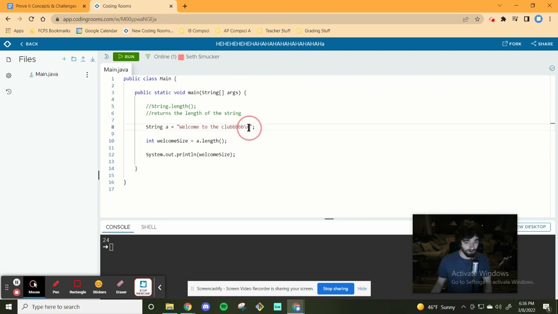
Task: Open the Screencastify Stickers tool
Action: (x=99, y=287)
